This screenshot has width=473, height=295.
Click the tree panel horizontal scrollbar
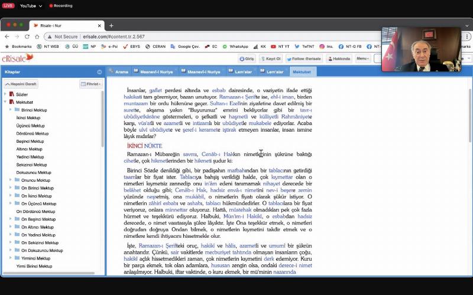[x=48, y=273]
